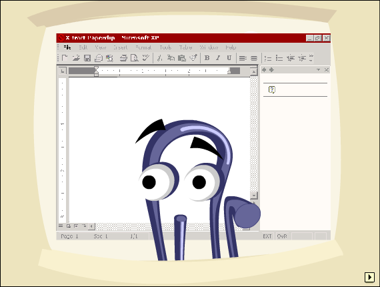Click the task pane back arrow
380x287 pixels.
coord(264,70)
